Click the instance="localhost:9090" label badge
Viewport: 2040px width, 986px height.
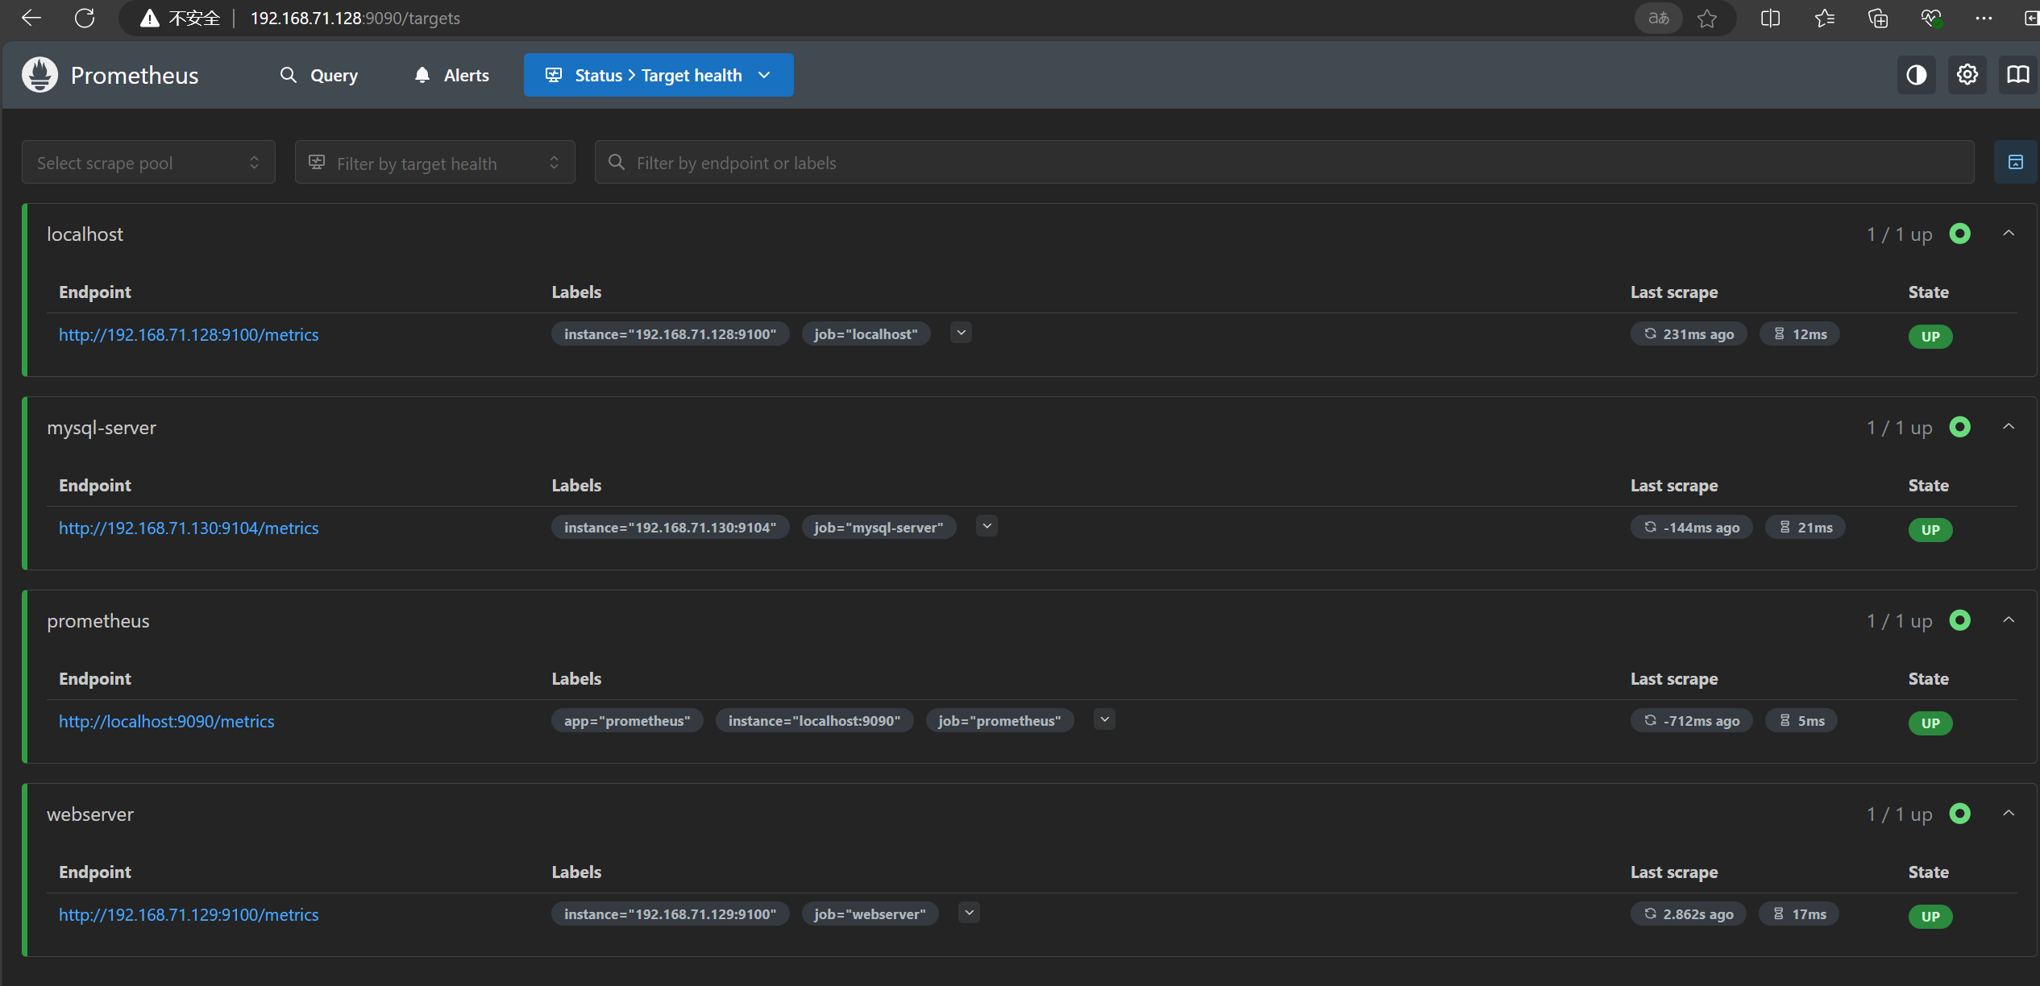[x=814, y=721]
